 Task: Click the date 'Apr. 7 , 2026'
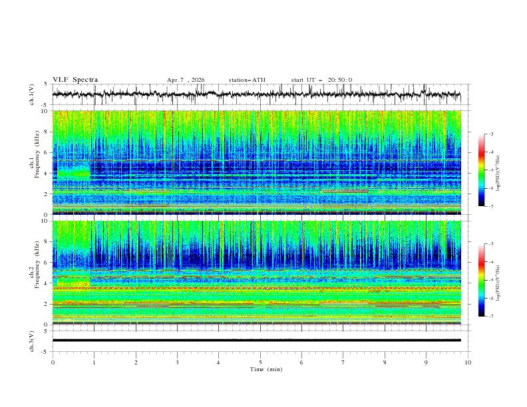[186, 80]
